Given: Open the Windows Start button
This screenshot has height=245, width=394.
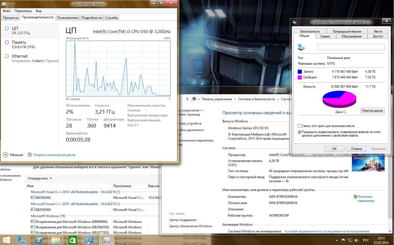Looking at the screenshot, I should pos(6,240).
